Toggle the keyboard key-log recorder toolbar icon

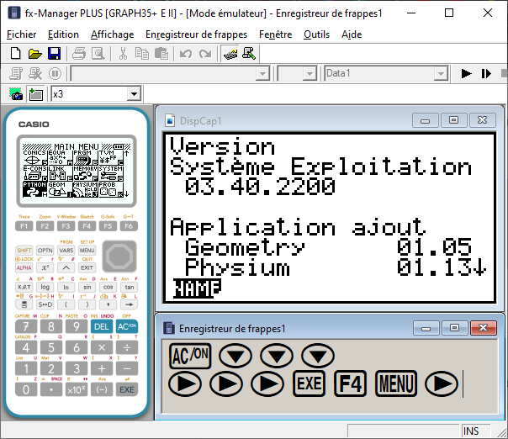(x=230, y=54)
